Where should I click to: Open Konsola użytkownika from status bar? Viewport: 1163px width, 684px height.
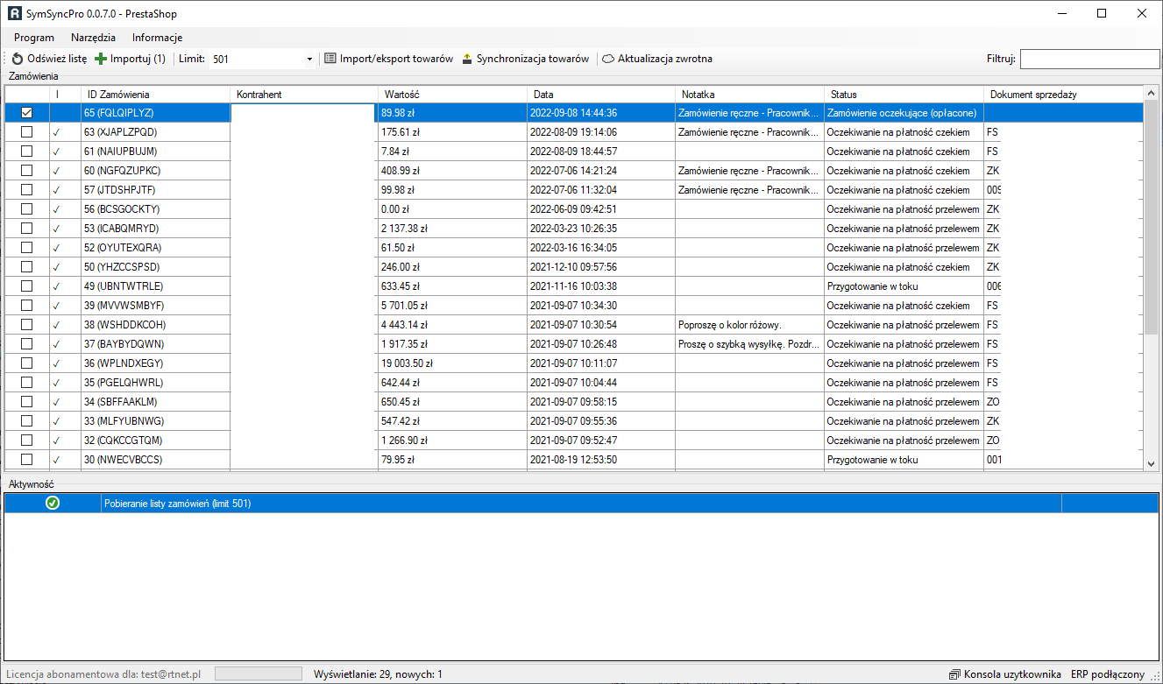tap(1004, 674)
